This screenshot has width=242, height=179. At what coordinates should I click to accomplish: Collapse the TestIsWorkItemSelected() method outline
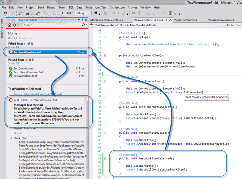point(105,107)
